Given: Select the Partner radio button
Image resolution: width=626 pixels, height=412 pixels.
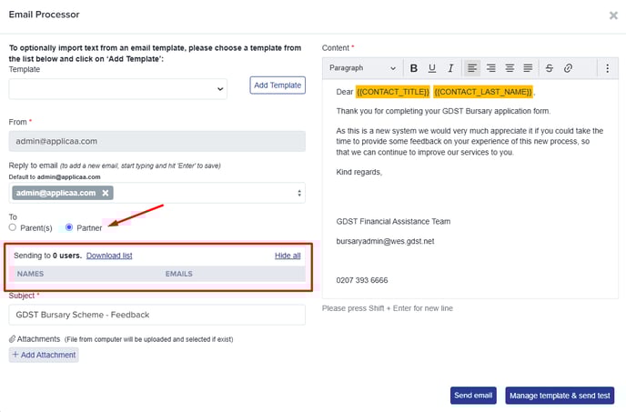Looking at the screenshot, I should (x=69, y=227).
